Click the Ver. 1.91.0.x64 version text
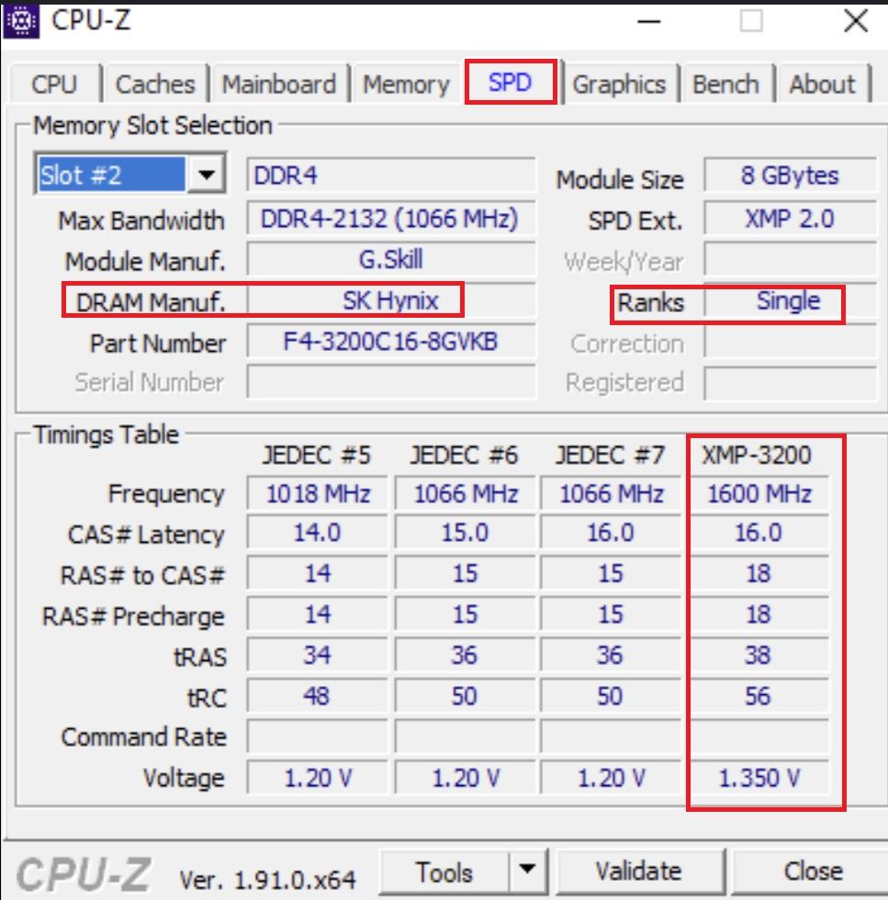Screen dimensions: 888x900 (x=267, y=880)
